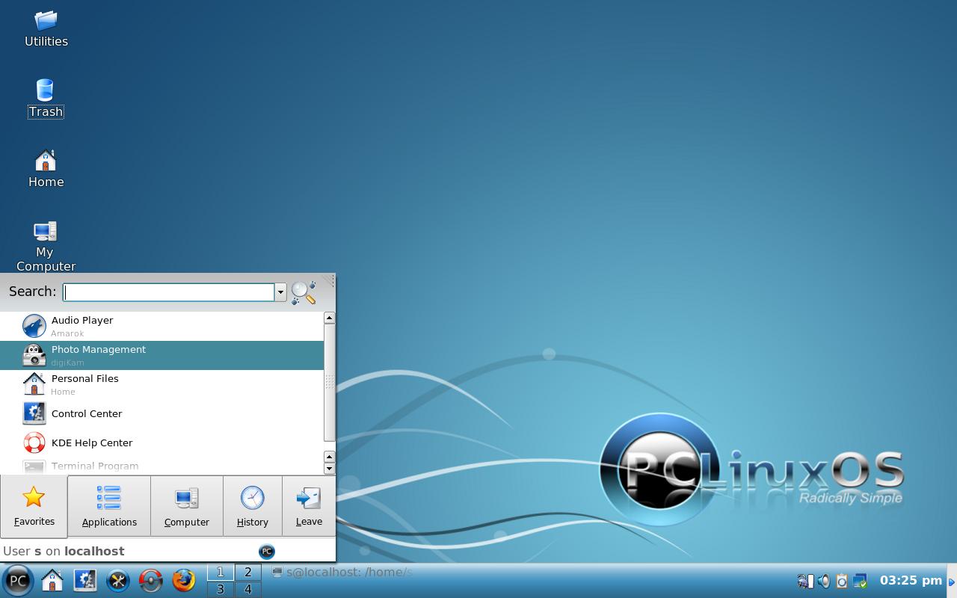This screenshot has height=598, width=957.
Task: Open Personal Files Home entry
Action: click(162, 384)
